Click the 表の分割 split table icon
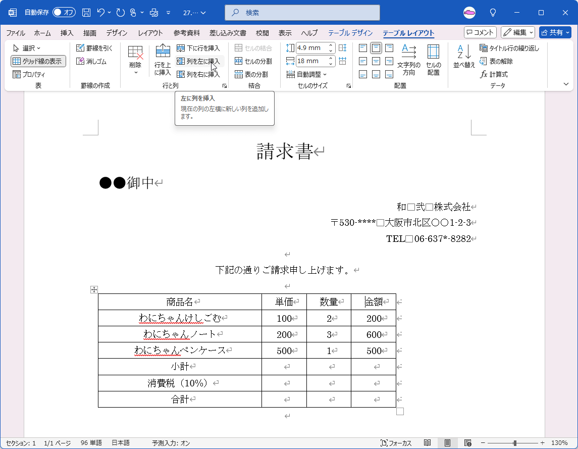578x449 pixels. [251, 74]
